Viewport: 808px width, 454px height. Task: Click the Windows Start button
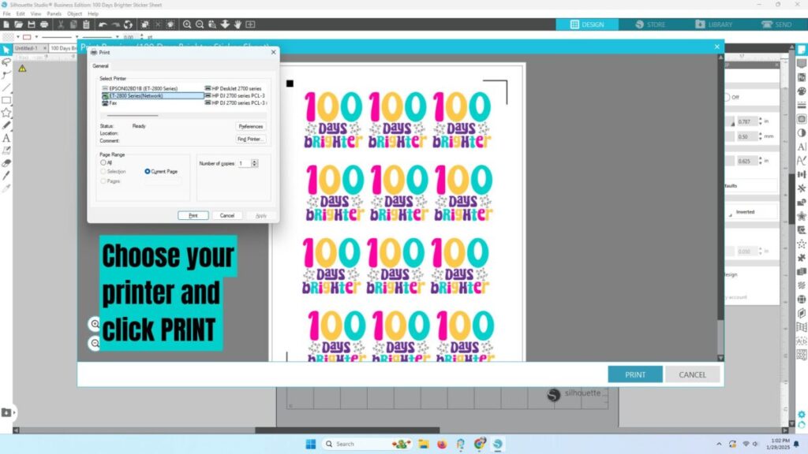coord(311,444)
